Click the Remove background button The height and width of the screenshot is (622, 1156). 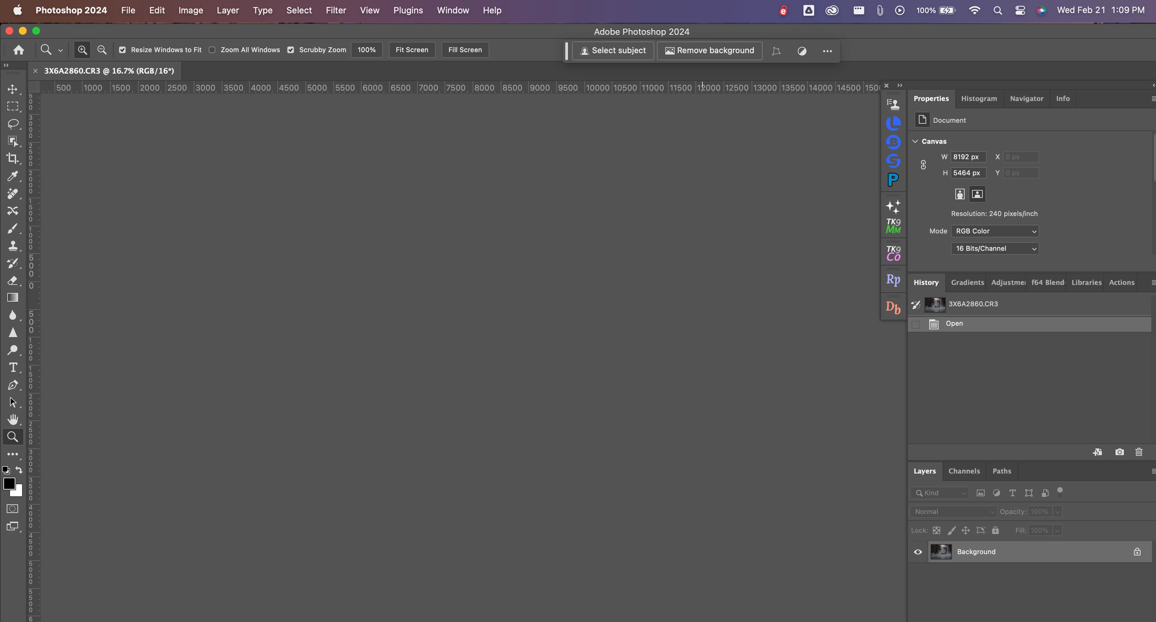(709, 51)
